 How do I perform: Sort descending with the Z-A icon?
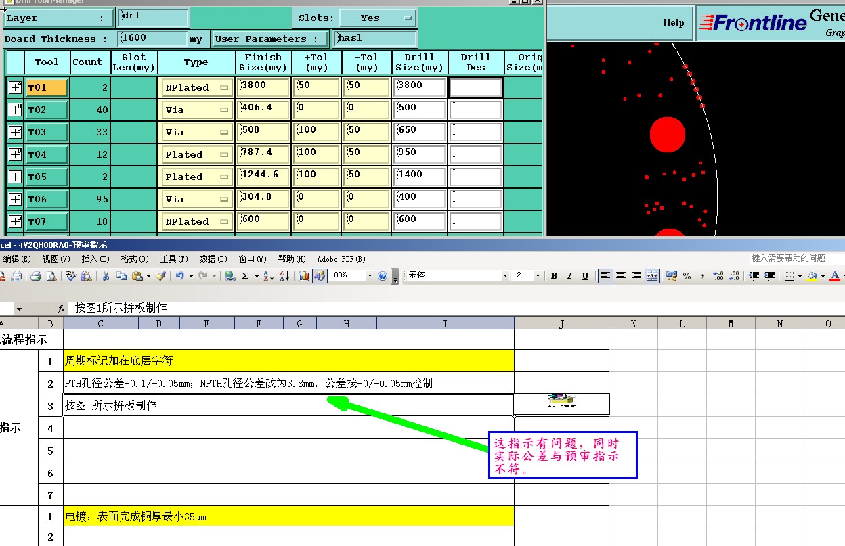coord(284,276)
